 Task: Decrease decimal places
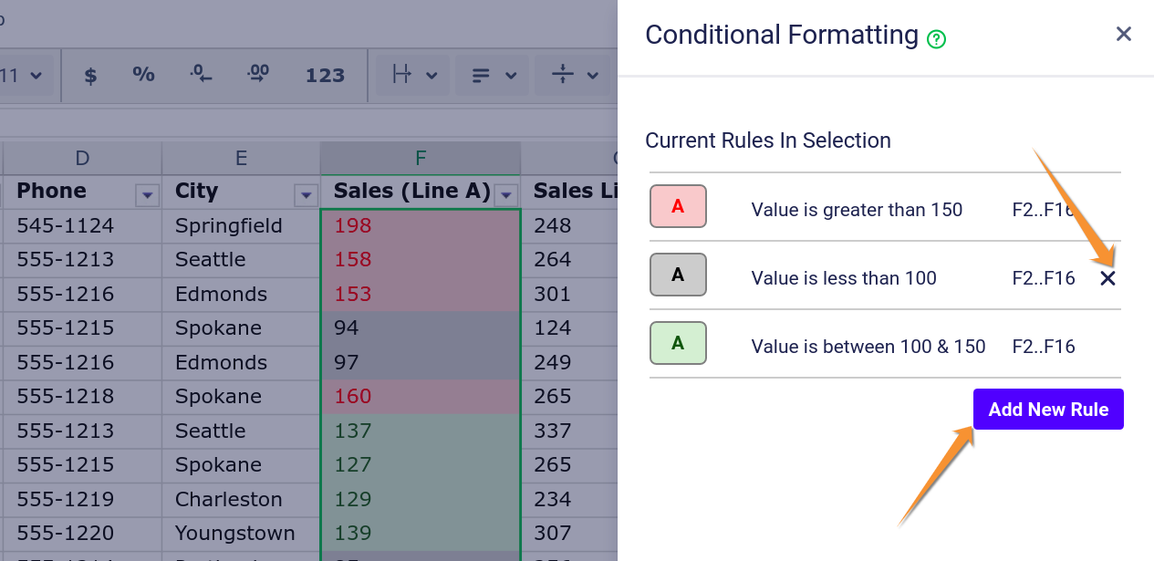tap(200, 76)
